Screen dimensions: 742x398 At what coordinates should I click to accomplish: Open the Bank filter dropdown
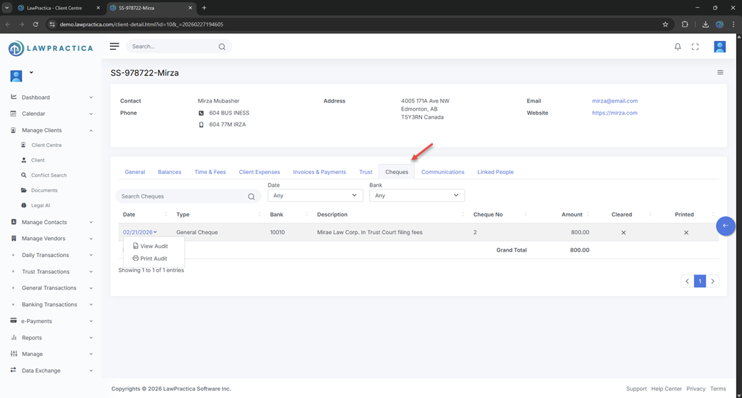point(417,195)
